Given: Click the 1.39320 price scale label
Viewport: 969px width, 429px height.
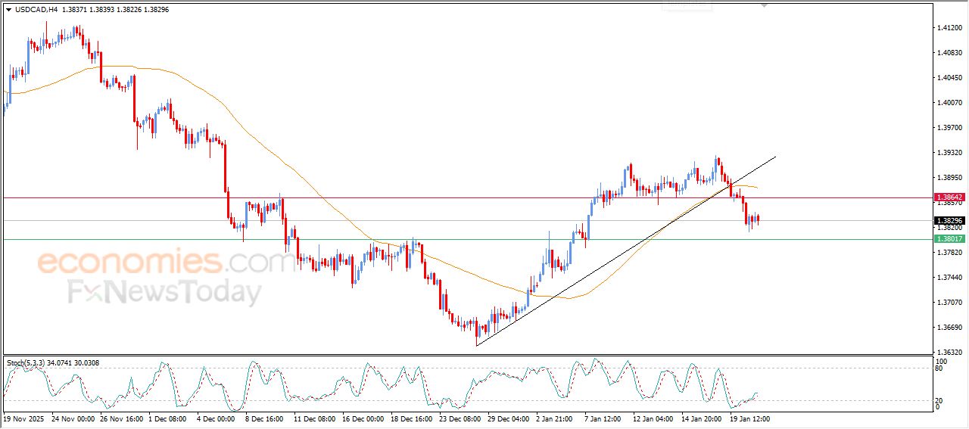Looking at the screenshot, I should click(x=949, y=153).
